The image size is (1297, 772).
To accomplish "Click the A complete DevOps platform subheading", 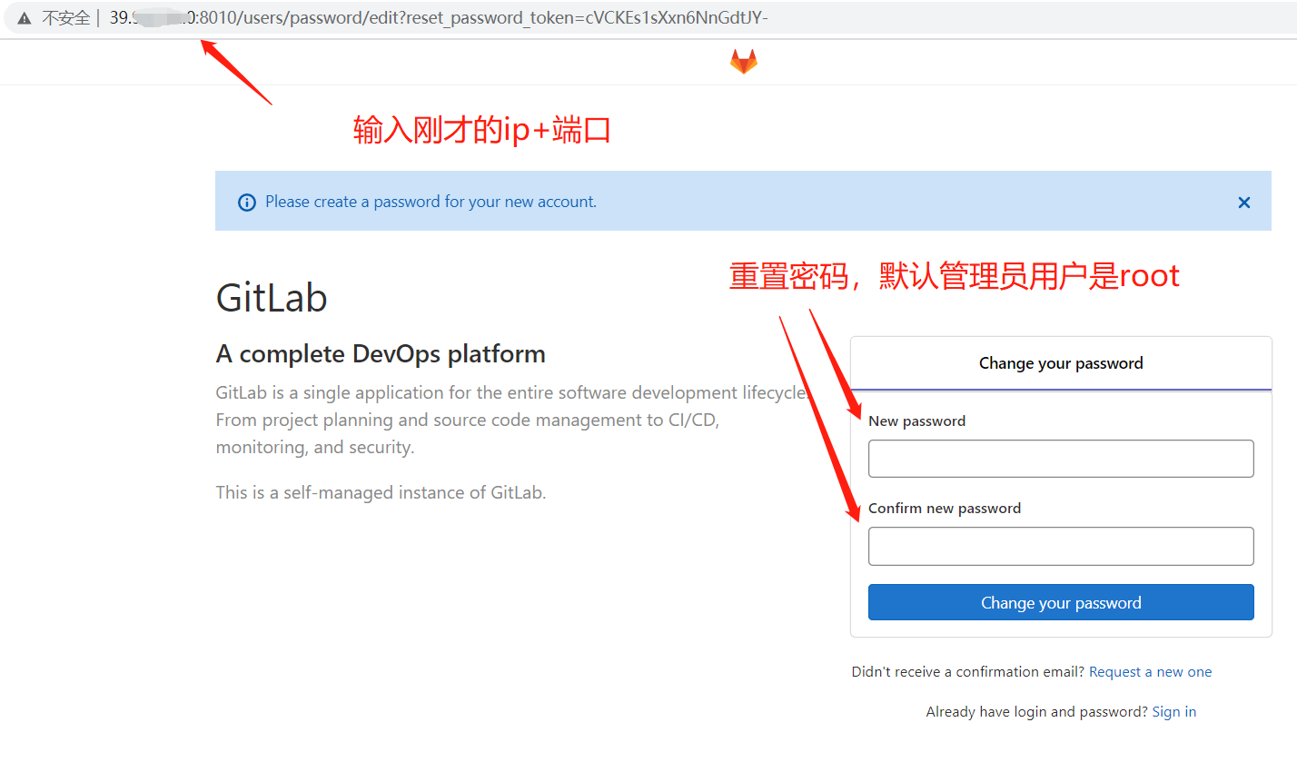I will click(x=380, y=353).
